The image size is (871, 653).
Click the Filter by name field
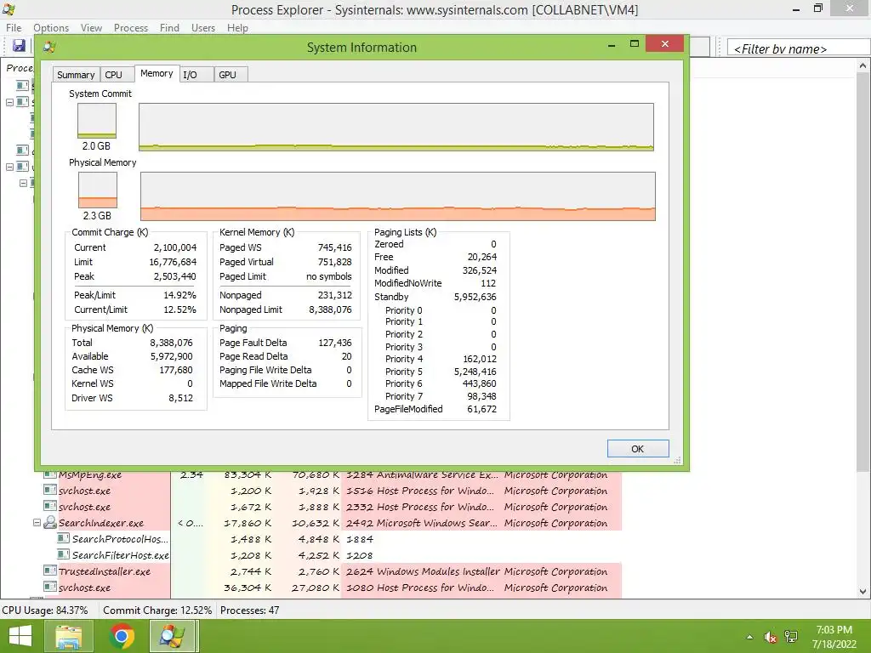click(x=798, y=48)
